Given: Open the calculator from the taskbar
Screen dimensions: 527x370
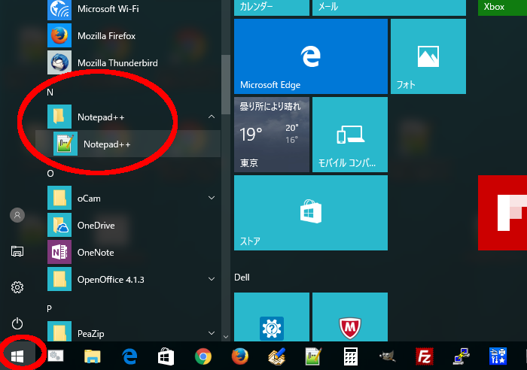Looking at the screenshot, I should [x=350, y=356].
